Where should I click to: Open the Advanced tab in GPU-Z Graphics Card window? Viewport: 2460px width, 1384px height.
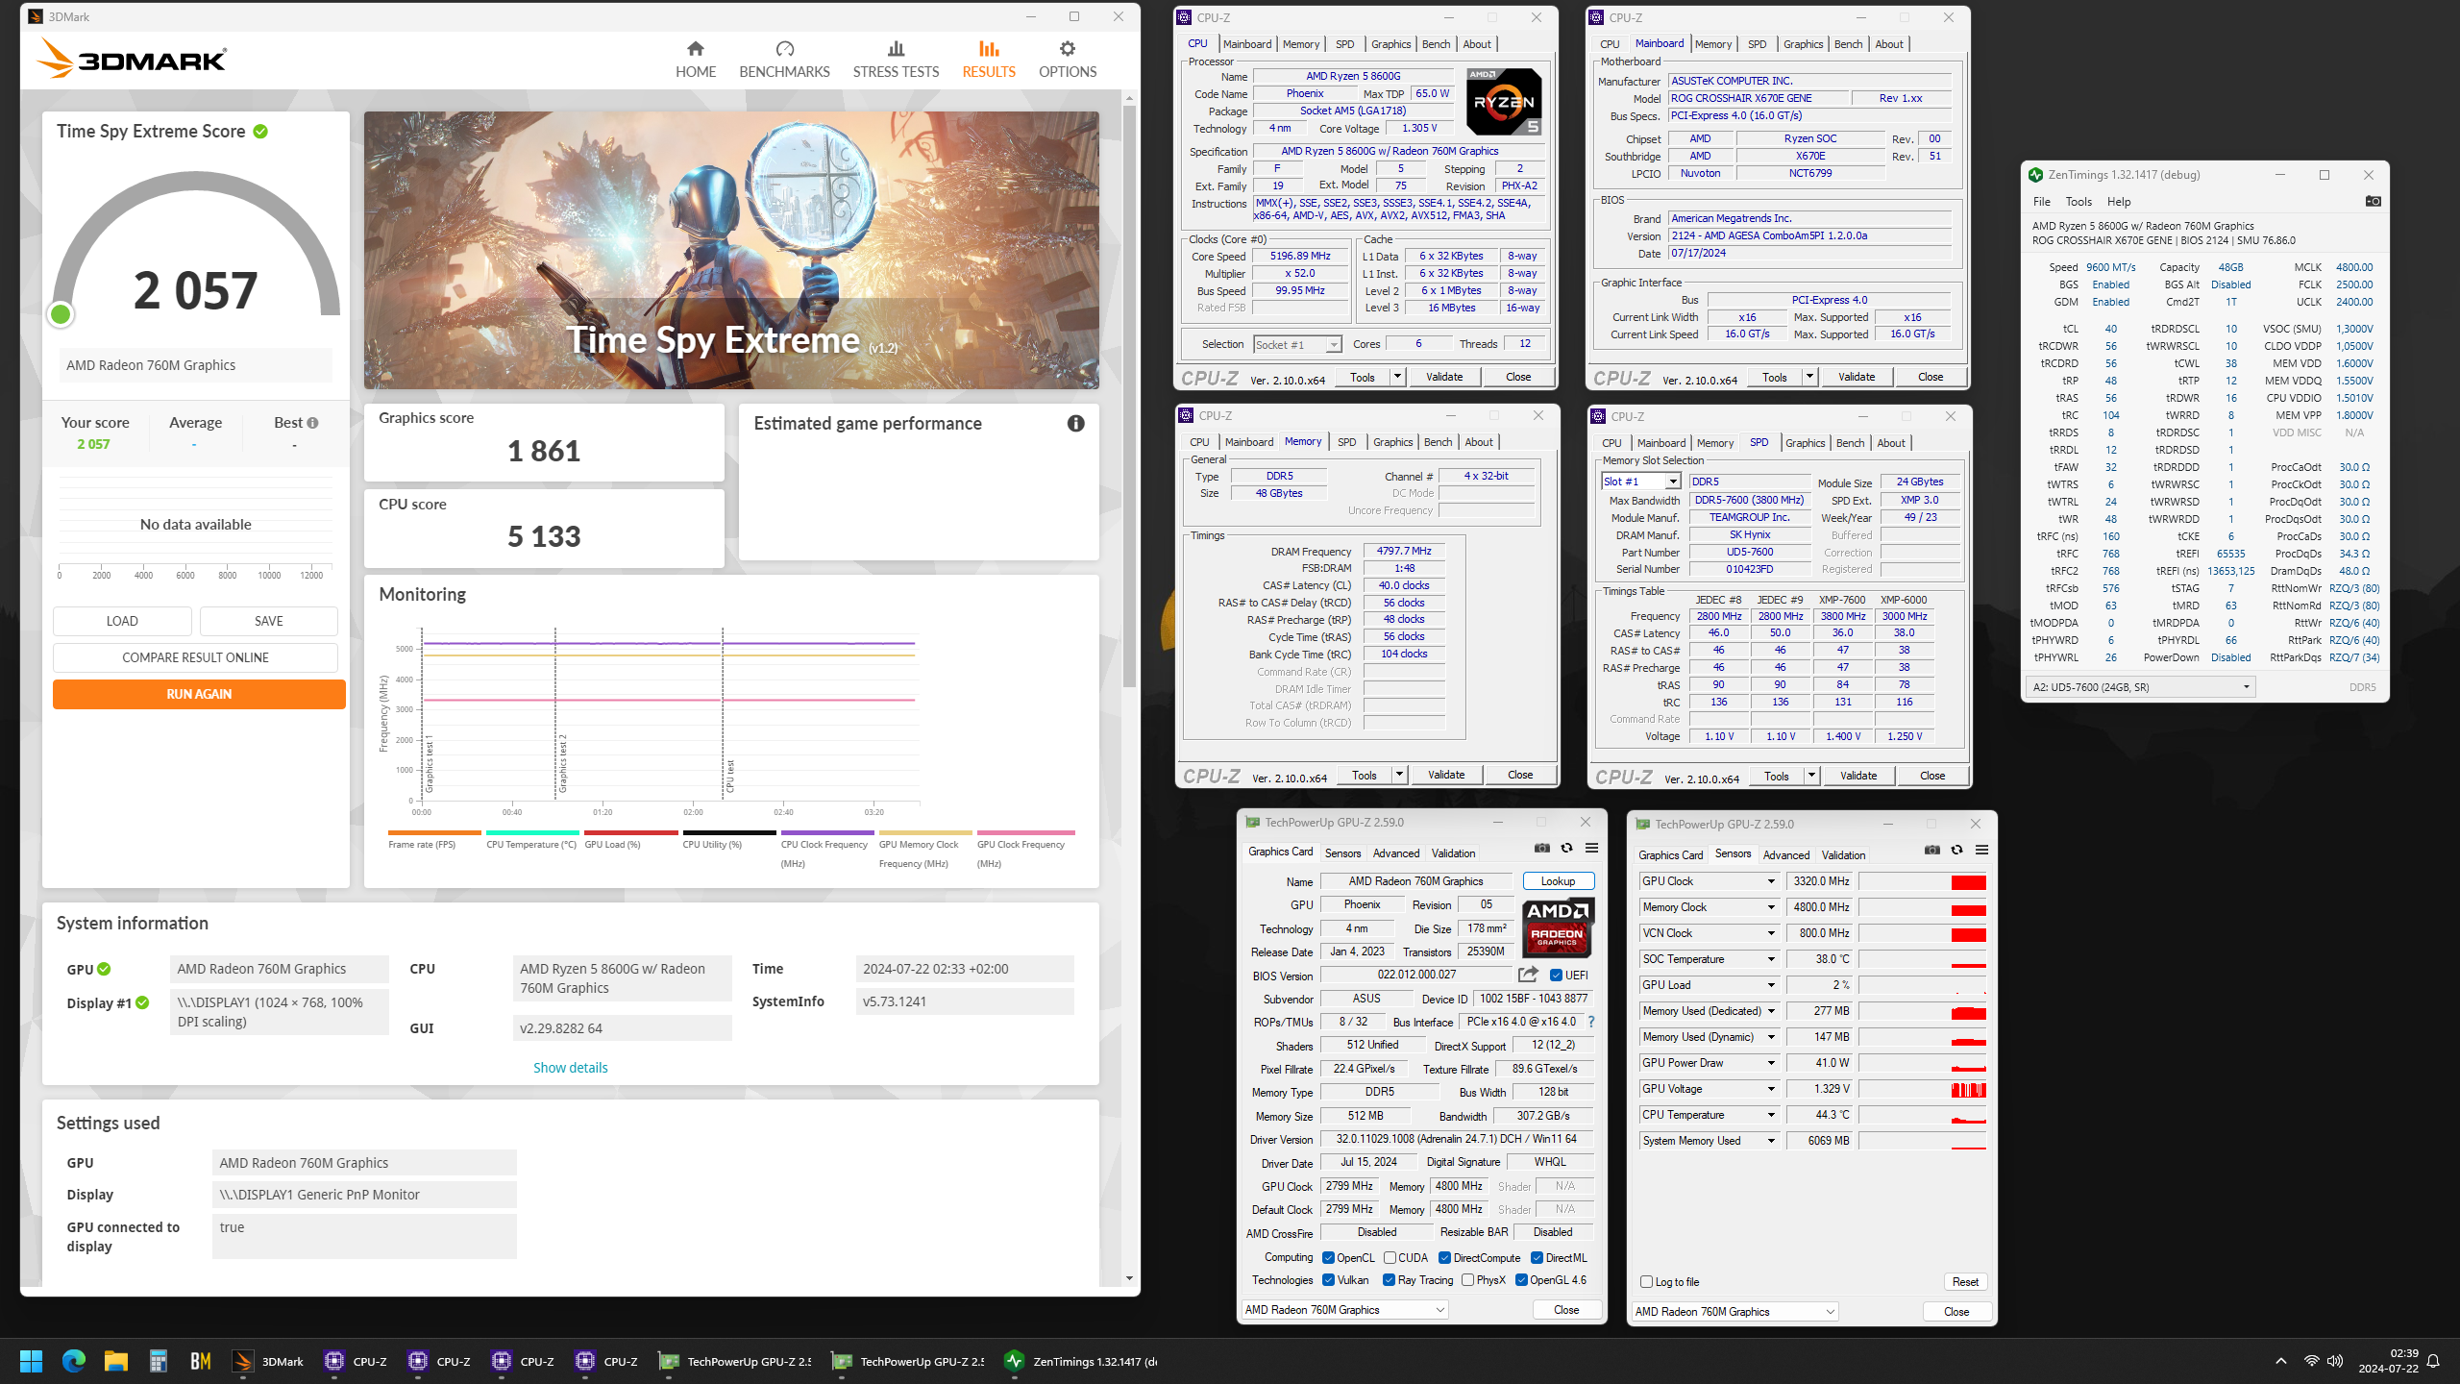[1395, 853]
